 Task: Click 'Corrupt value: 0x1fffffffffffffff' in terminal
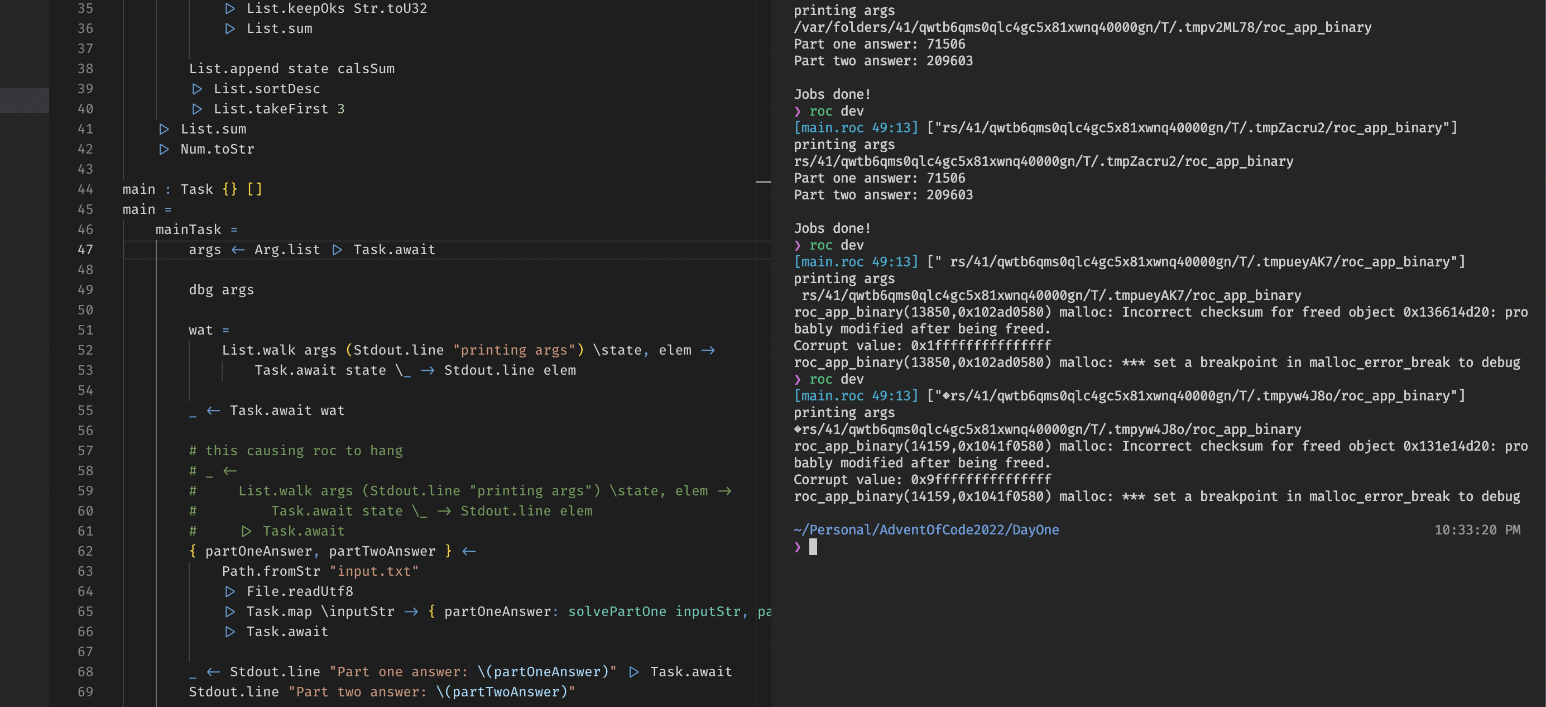922,345
